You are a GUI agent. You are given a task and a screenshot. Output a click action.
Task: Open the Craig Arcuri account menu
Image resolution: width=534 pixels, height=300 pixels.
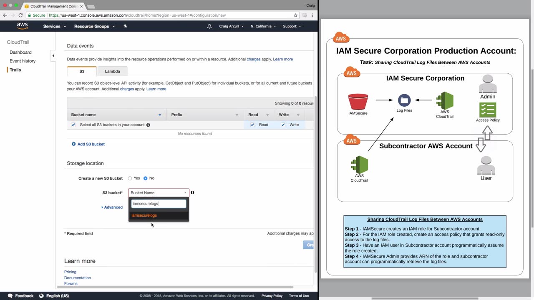click(232, 26)
